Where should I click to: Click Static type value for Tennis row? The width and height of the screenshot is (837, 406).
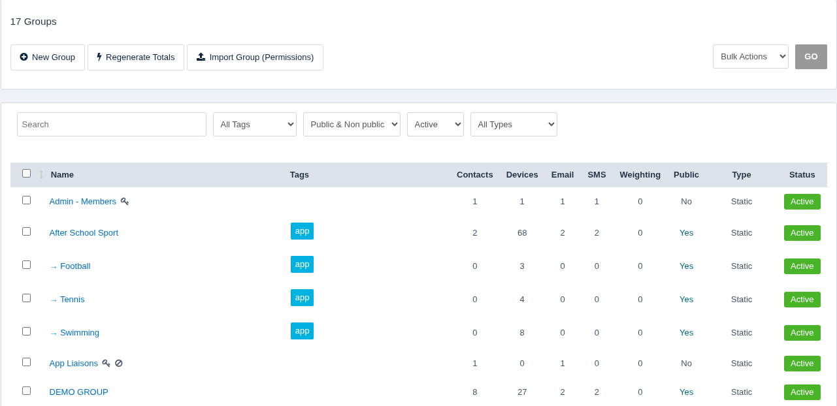742,300
